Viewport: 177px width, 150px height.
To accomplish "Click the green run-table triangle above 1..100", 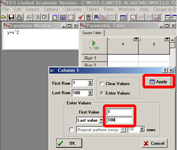I will pyautogui.click(x=94, y=43).
